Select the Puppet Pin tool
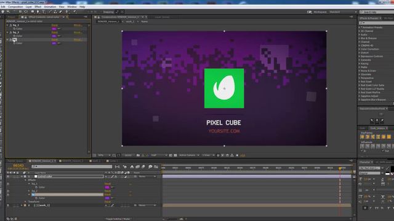394x221 pixels. point(75,12)
